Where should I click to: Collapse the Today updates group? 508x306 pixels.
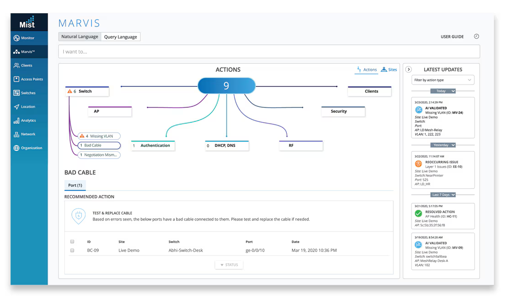(443, 91)
